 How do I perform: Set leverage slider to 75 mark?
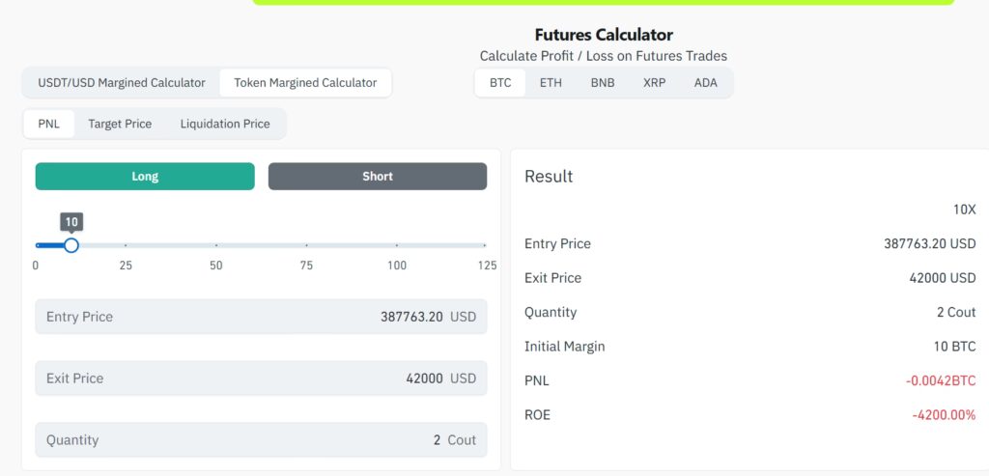[306, 245]
